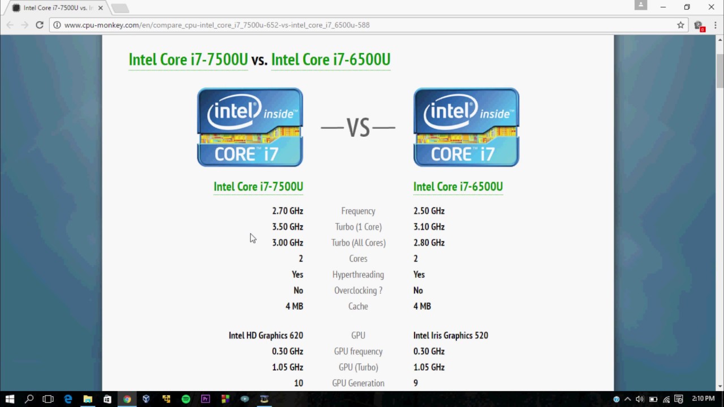
Task: Open the Windows Start menu
Action: pos(10,399)
